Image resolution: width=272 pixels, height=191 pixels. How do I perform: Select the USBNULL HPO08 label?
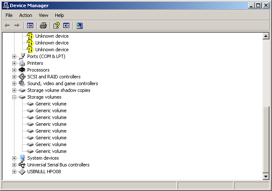(44, 172)
